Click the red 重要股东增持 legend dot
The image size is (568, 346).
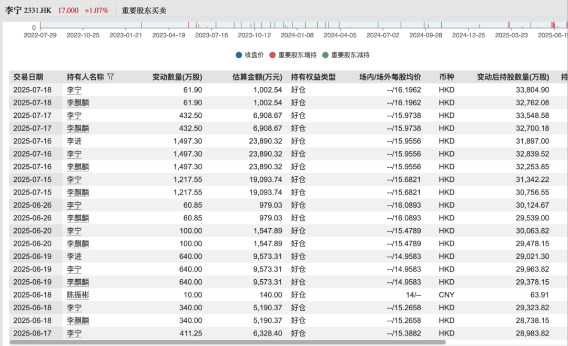(x=272, y=55)
